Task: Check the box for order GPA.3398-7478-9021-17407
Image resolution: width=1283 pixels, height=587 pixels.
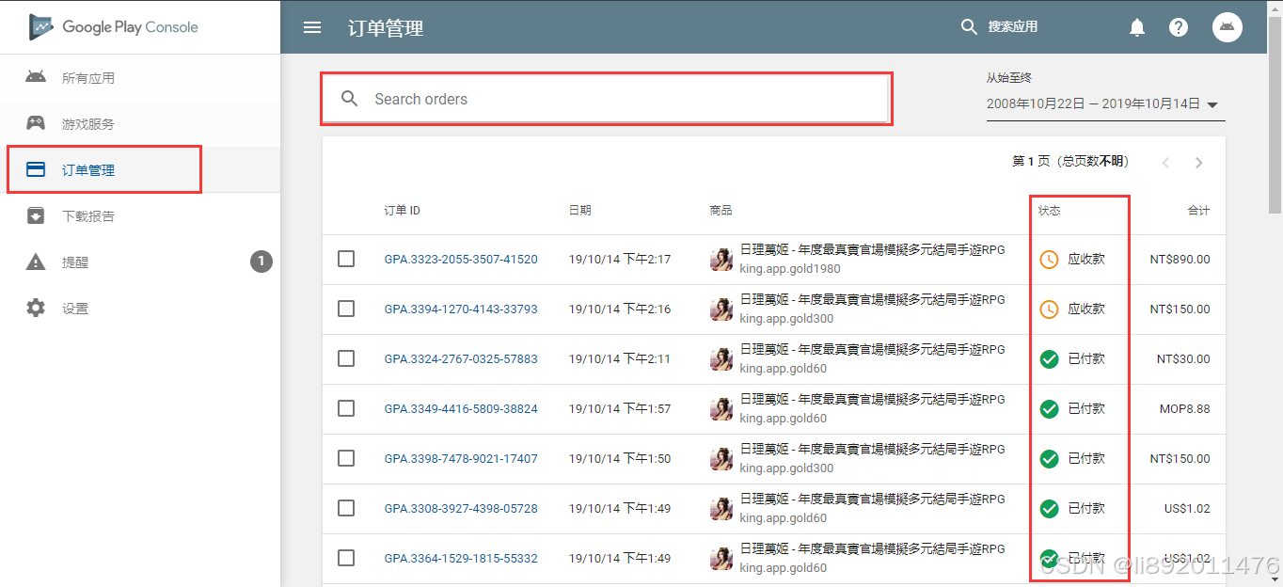Action: click(346, 458)
